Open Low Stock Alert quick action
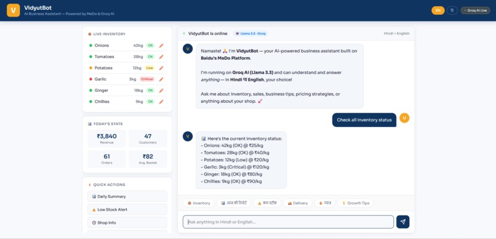Image resolution: width=496 pixels, height=239 pixels. pyautogui.click(x=127, y=209)
